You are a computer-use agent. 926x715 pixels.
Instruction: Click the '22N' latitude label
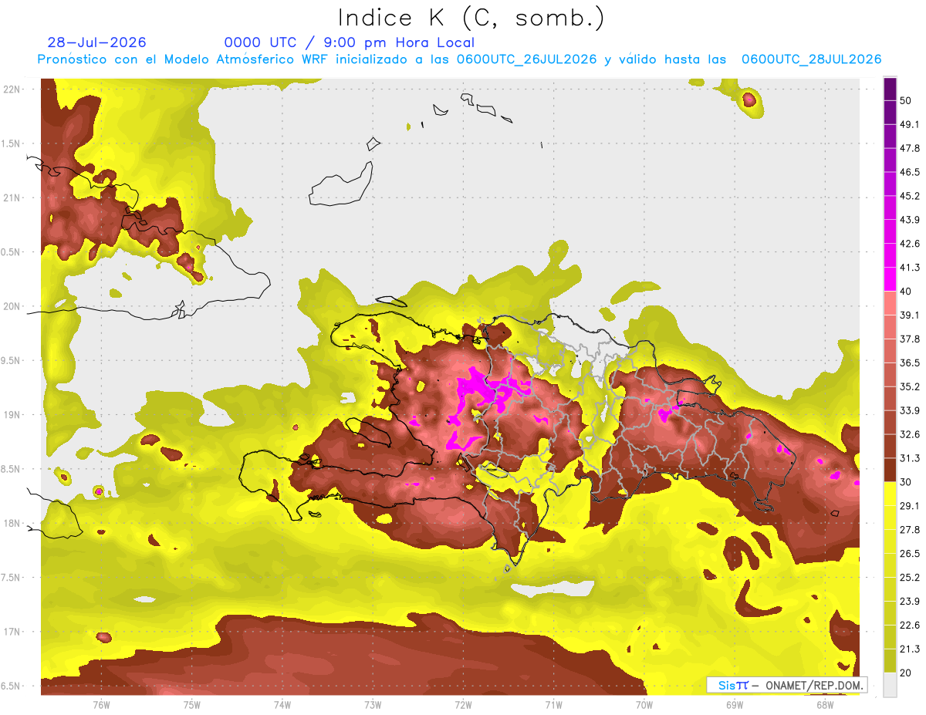click(13, 89)
